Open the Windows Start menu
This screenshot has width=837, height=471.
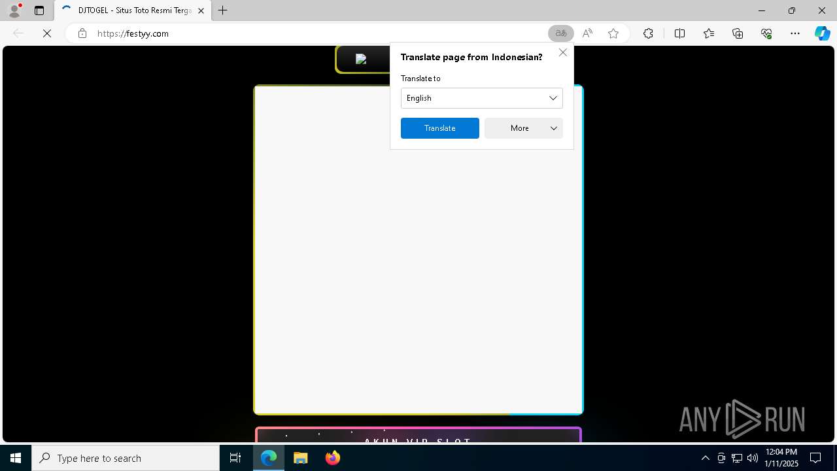point(16,458)
